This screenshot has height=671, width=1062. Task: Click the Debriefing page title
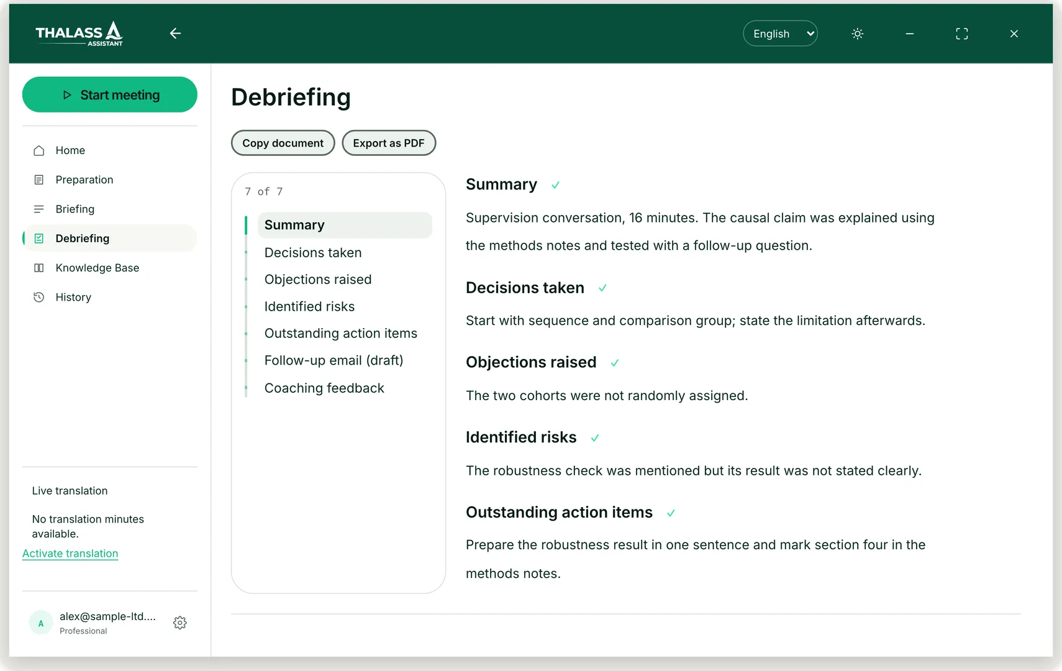291,98
